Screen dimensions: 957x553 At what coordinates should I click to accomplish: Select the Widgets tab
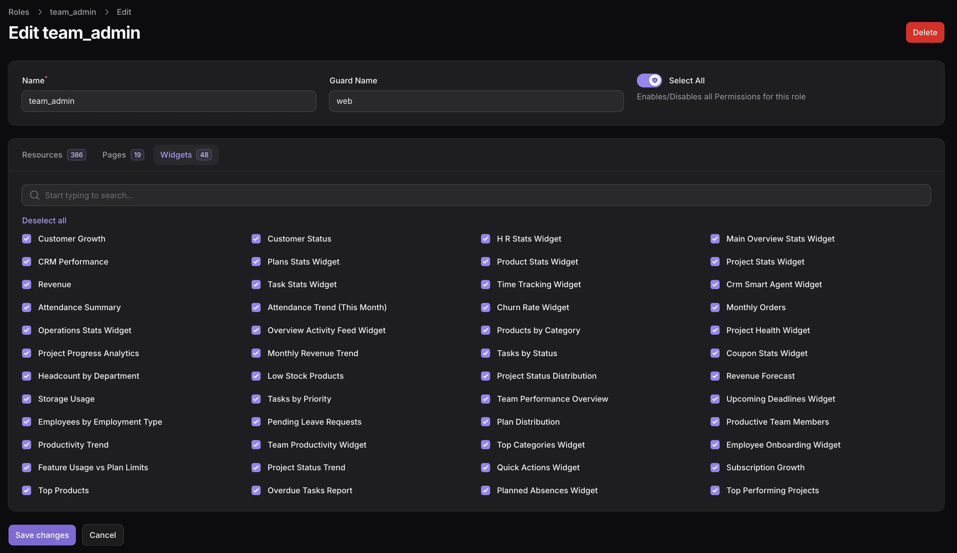186,155
